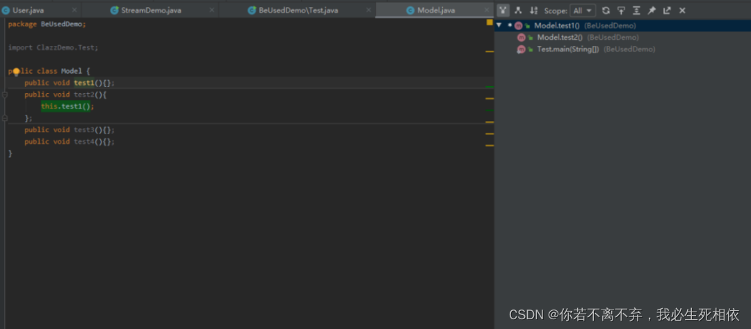Select the Model.java tab
Viewport: 751px width, 329px height.
click(436, 10)
